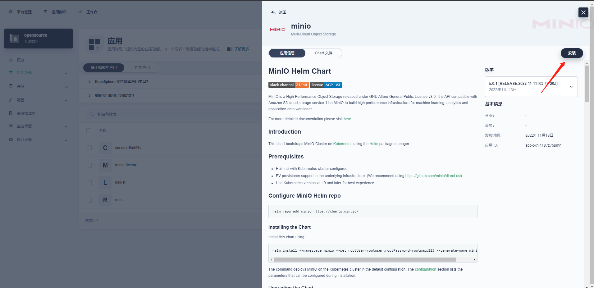The image size is (594, 288).
Task: Expand the 配置 sidebar menu chevron
Action: point(66,100)
